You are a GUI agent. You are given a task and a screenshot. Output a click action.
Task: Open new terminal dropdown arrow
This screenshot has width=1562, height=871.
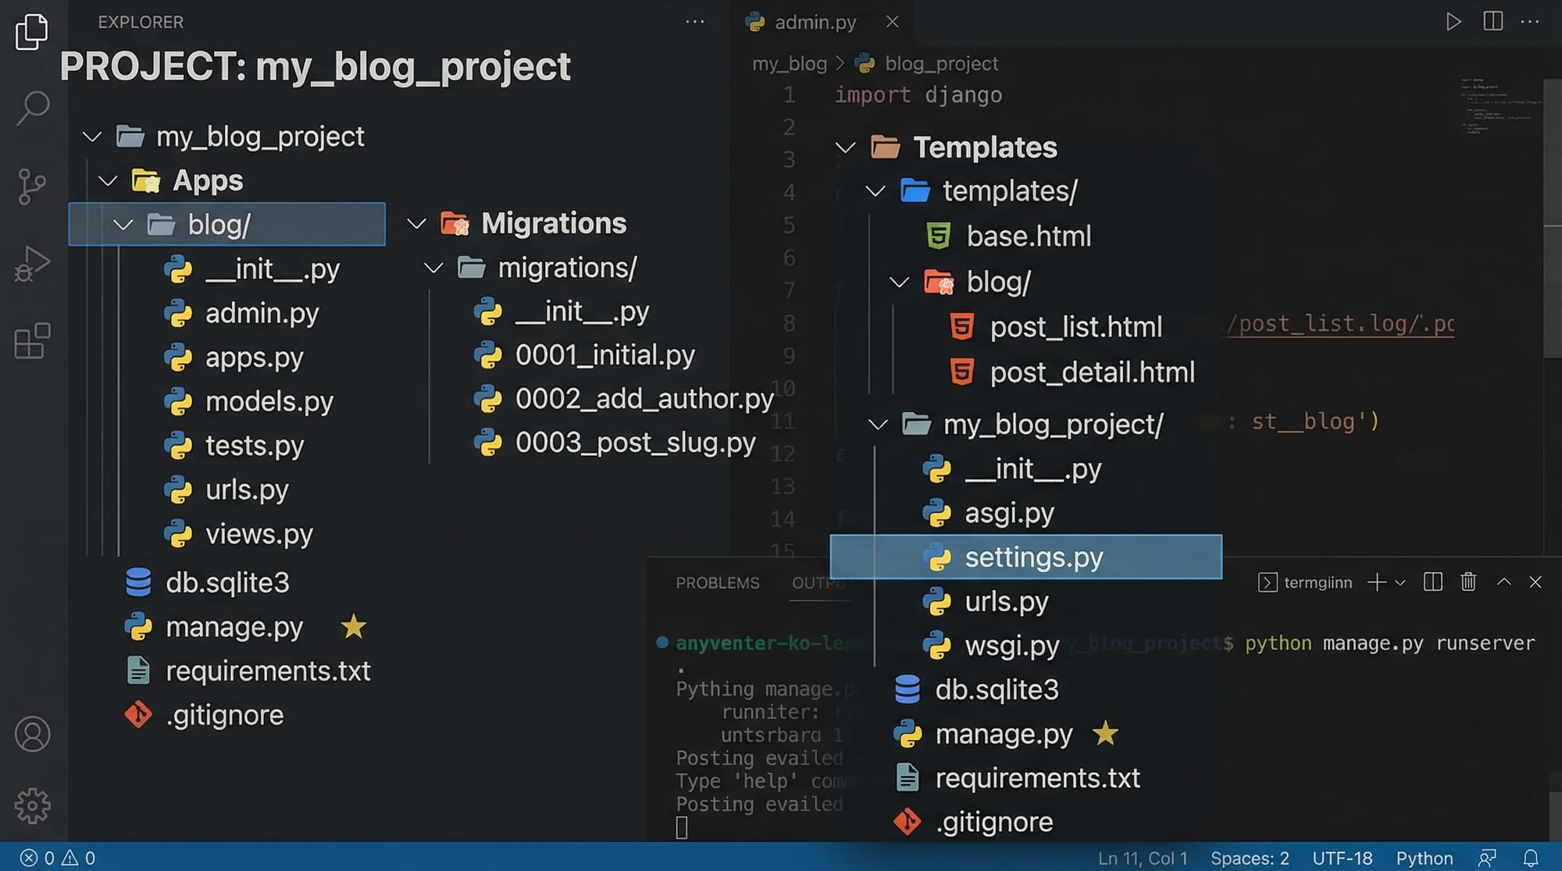[1400, 583]
